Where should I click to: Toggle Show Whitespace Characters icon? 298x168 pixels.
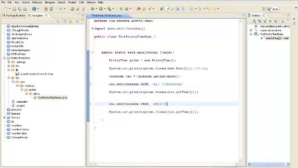(x=183, y=9)
